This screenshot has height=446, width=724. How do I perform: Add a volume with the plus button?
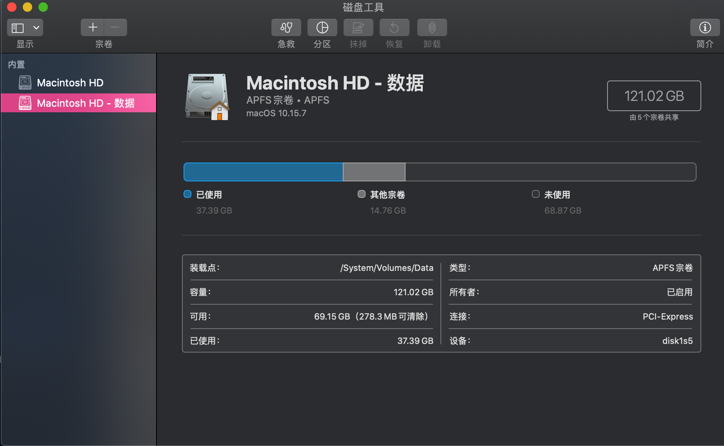(x=93, y=27)
